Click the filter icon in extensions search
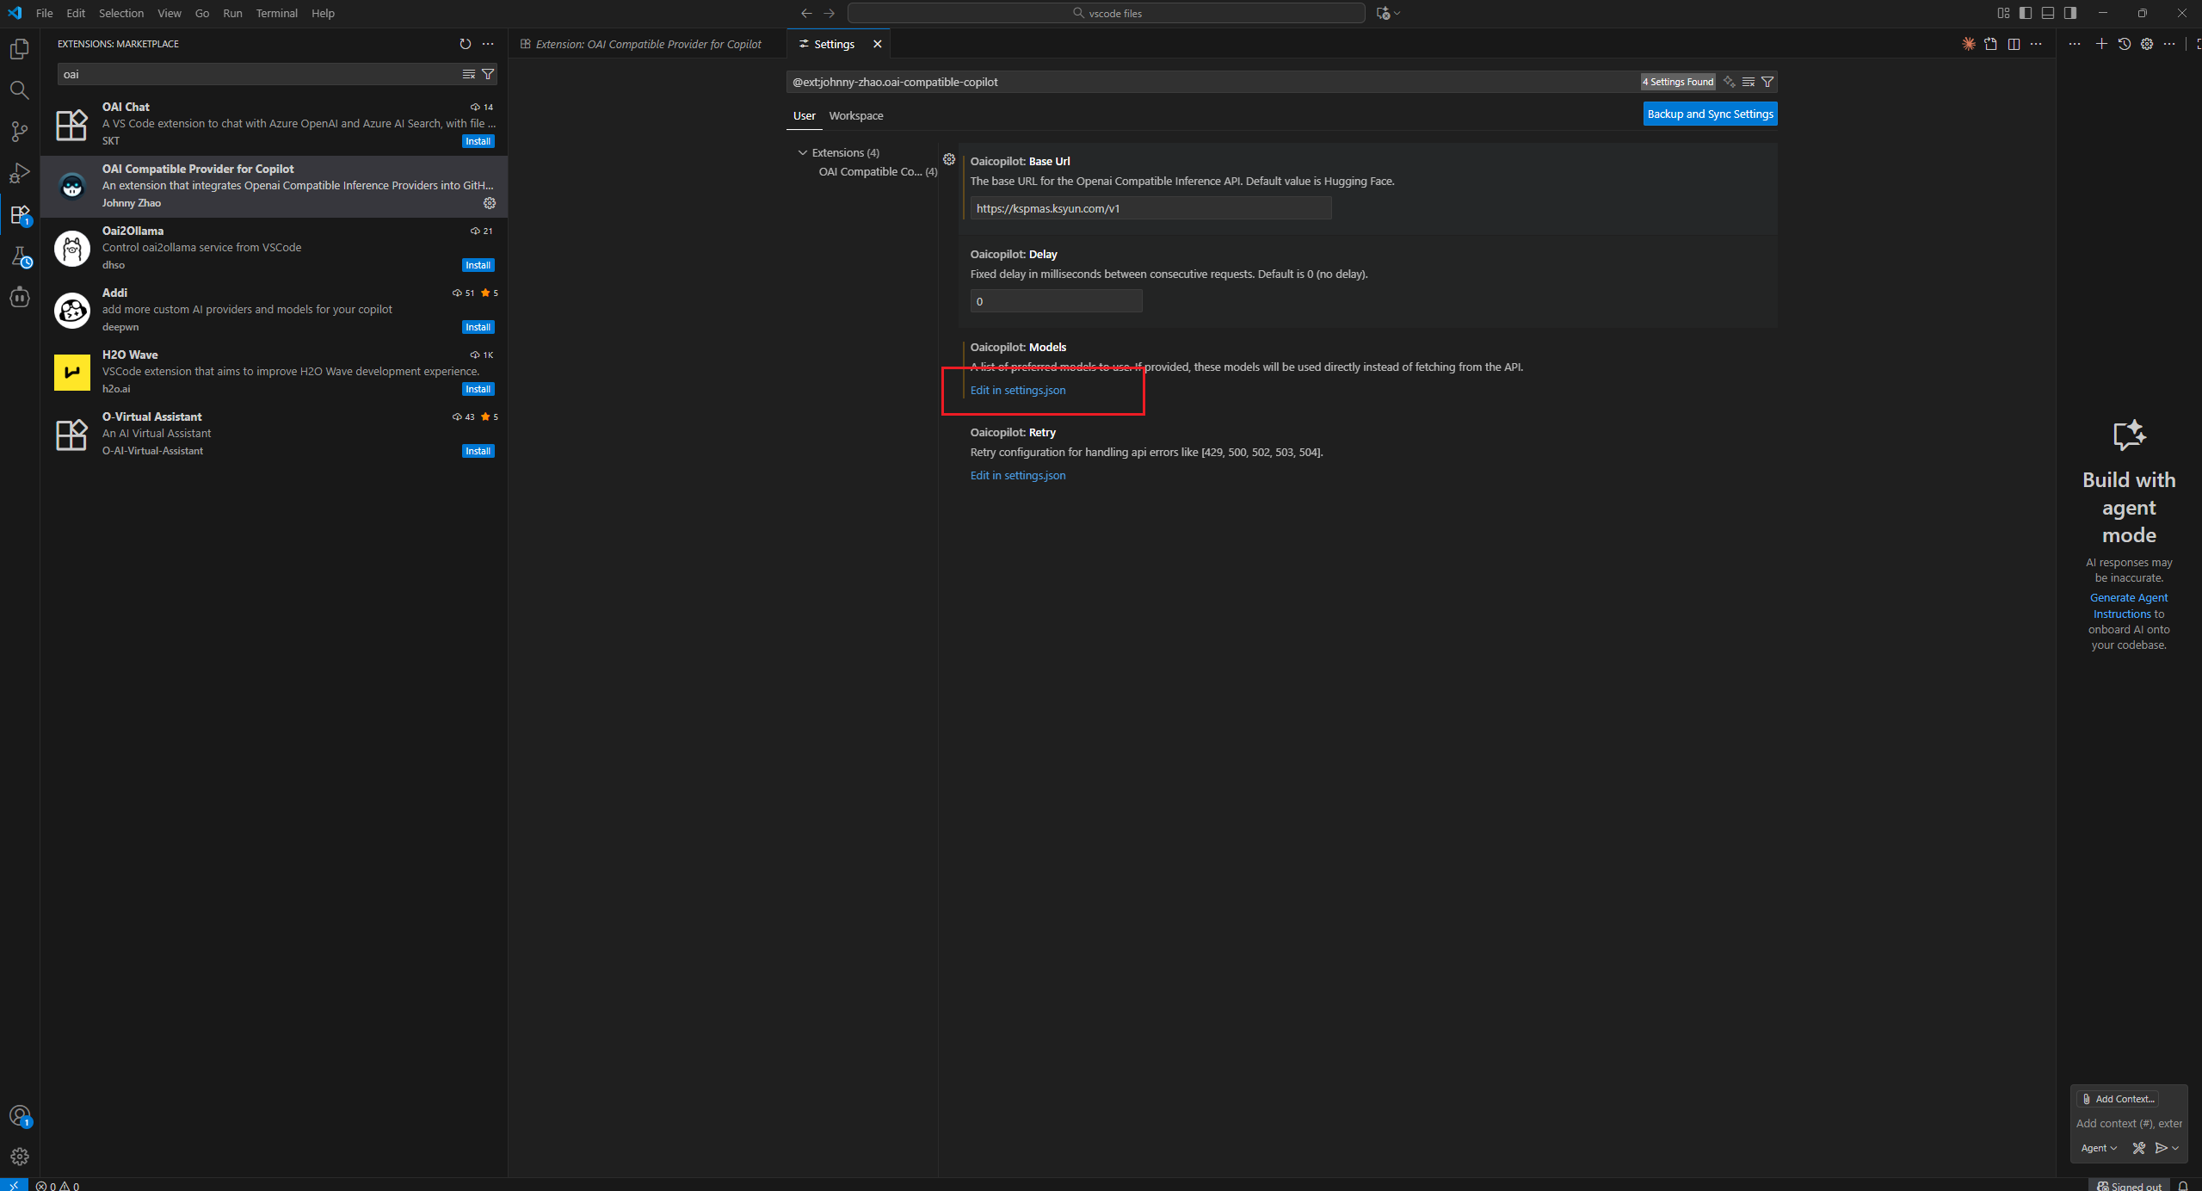 488,75
